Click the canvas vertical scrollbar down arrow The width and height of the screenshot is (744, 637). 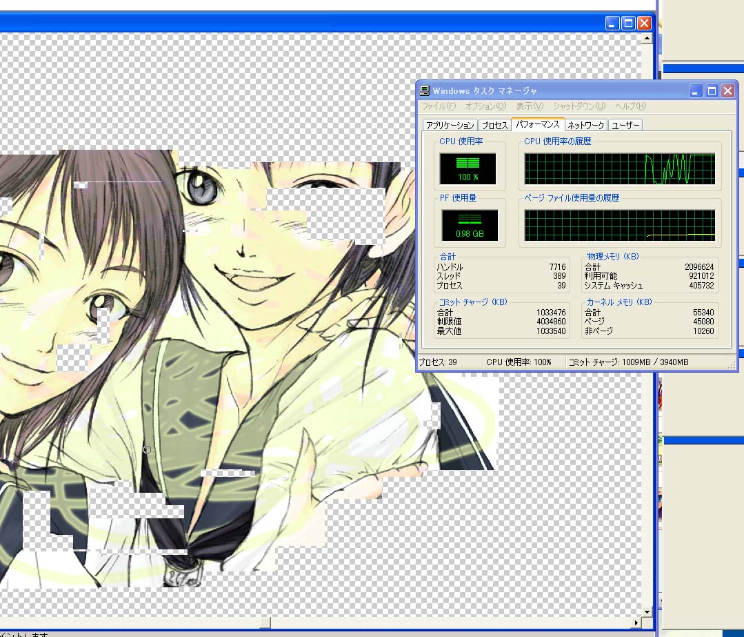pyautogui.click(x=646, y=612)
